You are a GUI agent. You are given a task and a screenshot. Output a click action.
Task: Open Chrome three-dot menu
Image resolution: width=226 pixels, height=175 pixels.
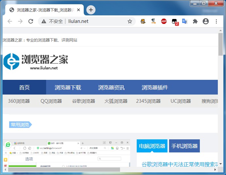pyautogui.click(x=216, y=21)
